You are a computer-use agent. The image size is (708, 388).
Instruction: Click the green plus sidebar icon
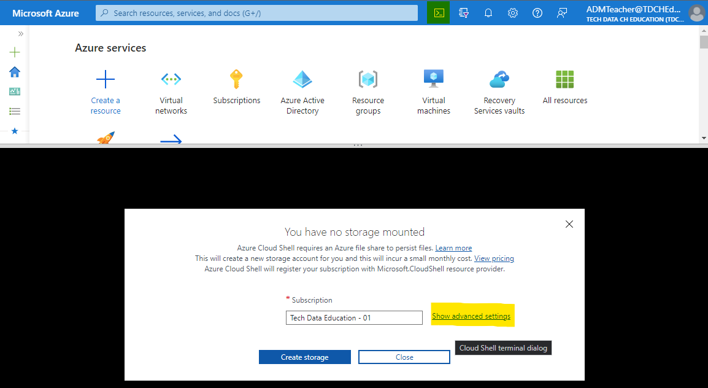pos(15,52)
